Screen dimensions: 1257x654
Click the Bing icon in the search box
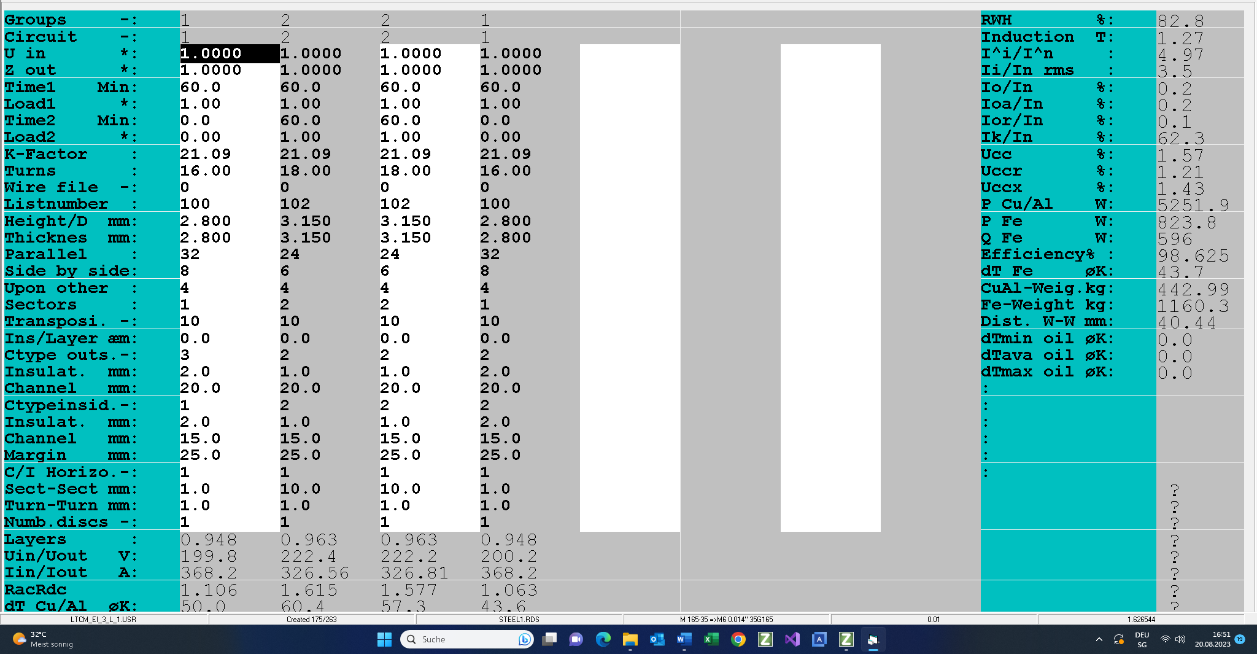tap(524, 639)
